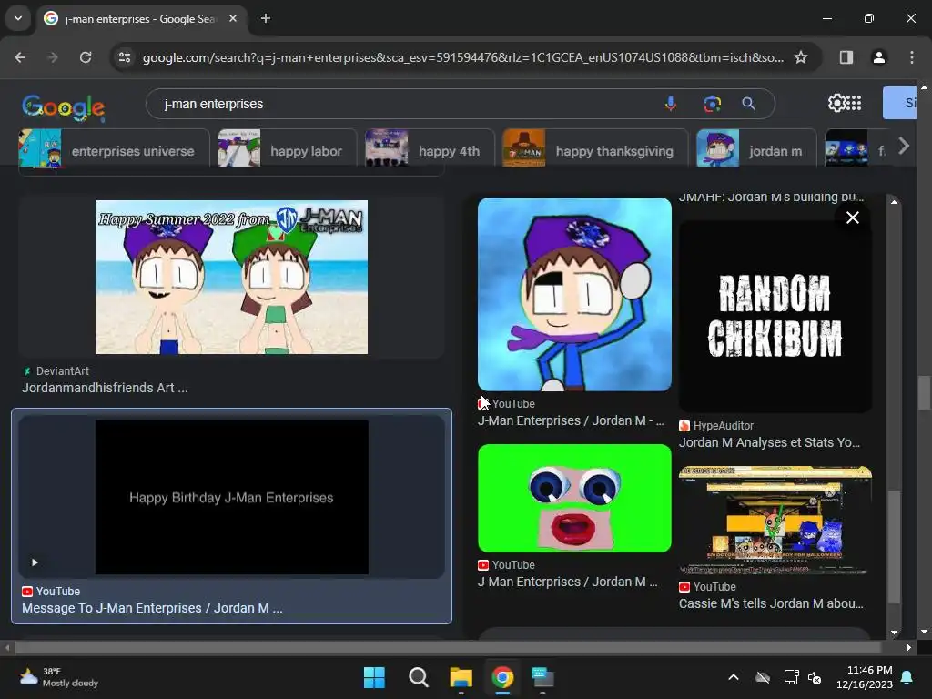The width and height of the screenshot is (932, 699).
Task: Close the j-man enterprises tab
Action: tap(233, 18)
